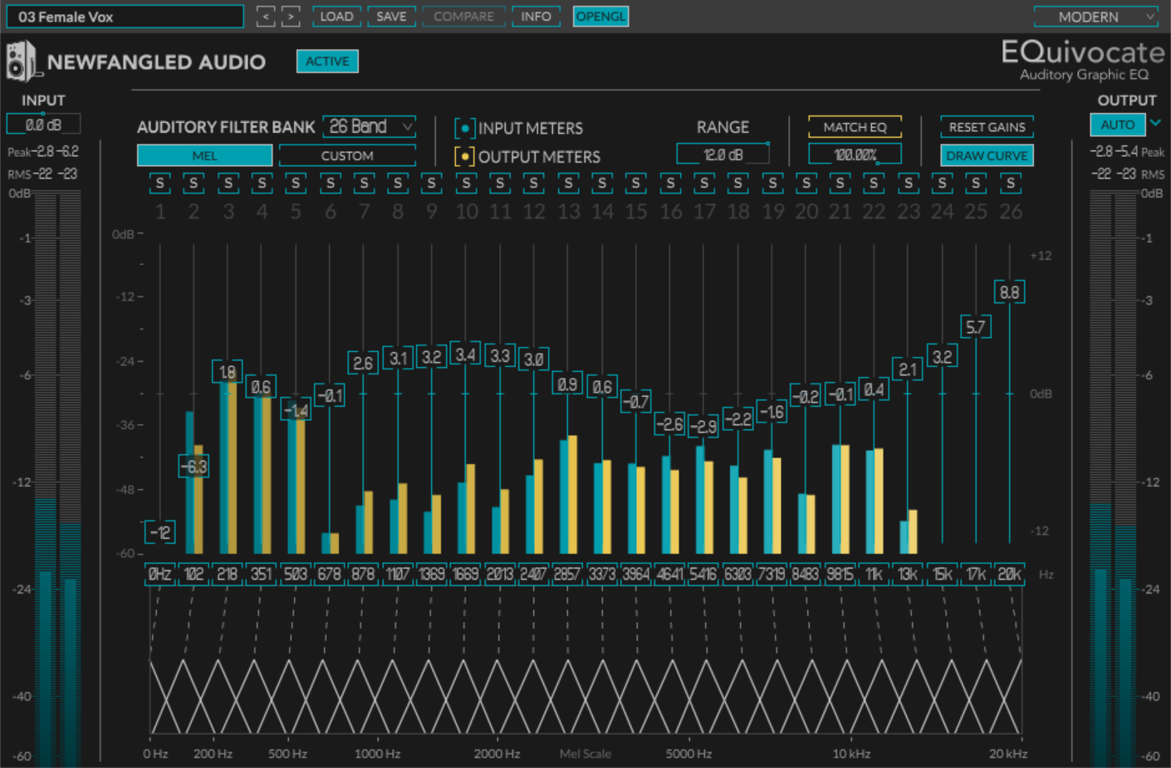Solo band 9 with its S button
This screenshot has width=1171, height=768.
coord(431,183)
